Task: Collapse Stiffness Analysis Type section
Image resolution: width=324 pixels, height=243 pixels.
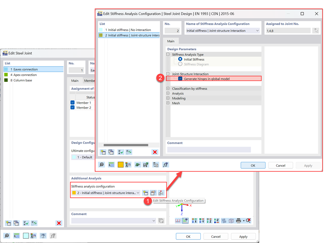Action: coord(168,55)
